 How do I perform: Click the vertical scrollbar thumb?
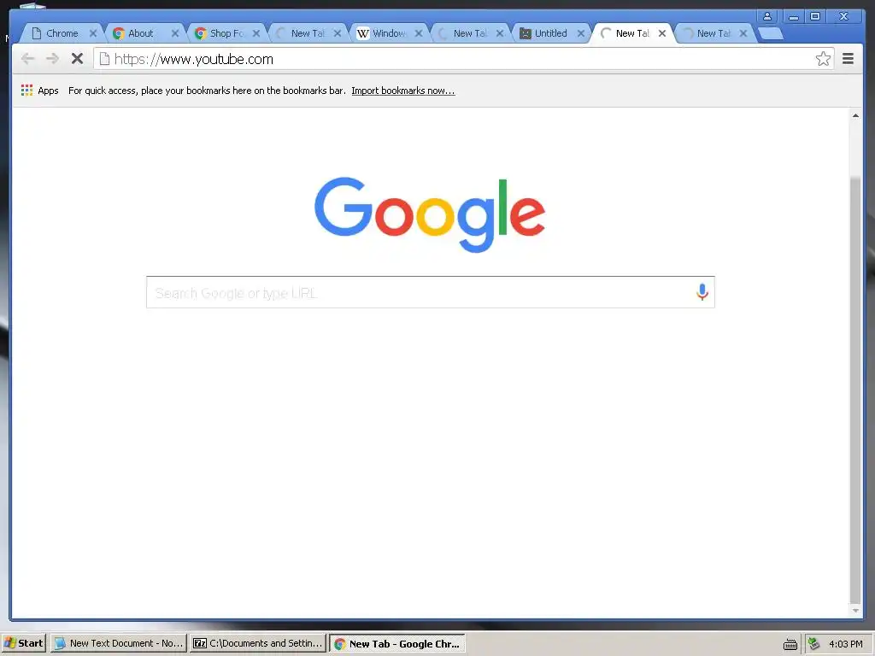[x=854, y=389]
